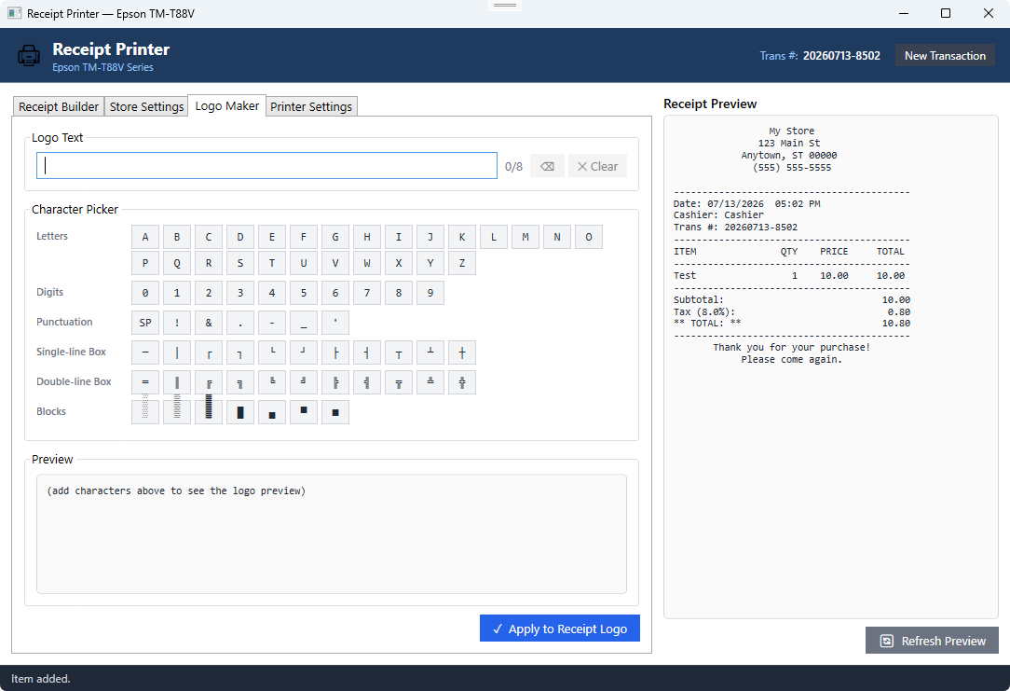Insert single-line left T junction character

[x=334, y=352]
